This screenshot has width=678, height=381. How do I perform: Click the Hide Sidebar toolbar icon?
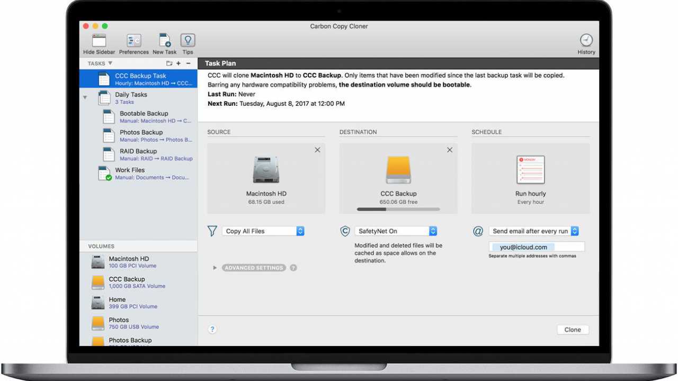pos(99,41)
